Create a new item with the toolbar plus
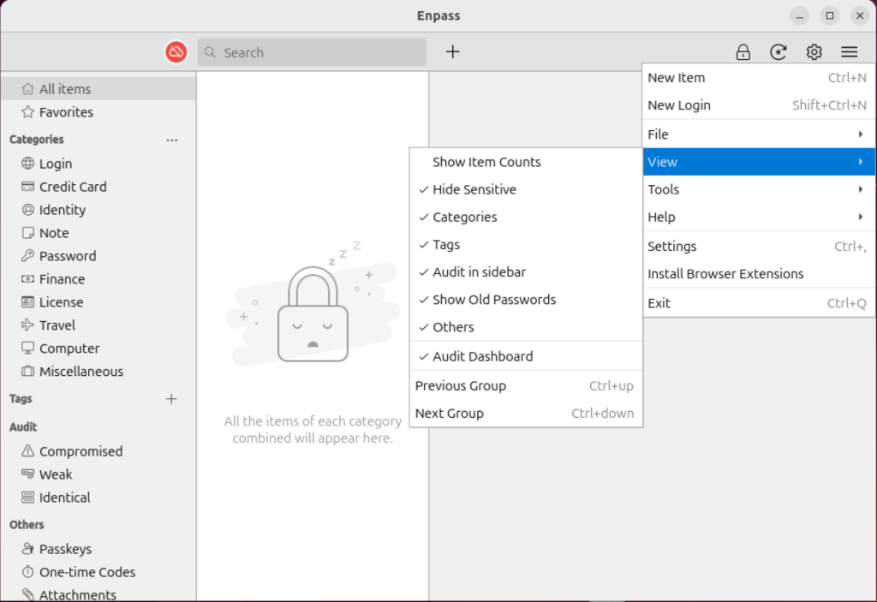Screen dimensions: 877x602 point(452,51)
